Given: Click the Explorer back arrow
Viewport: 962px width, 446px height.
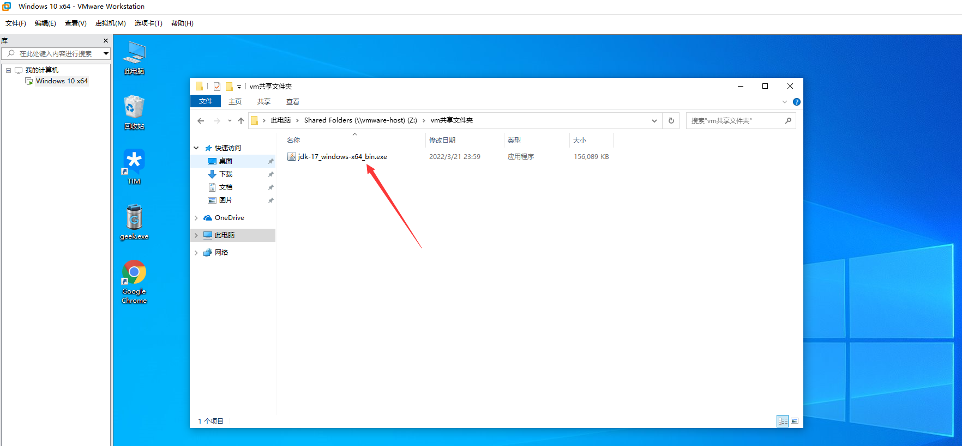Looking at the screenshot, I should click(x=201, y=121).
